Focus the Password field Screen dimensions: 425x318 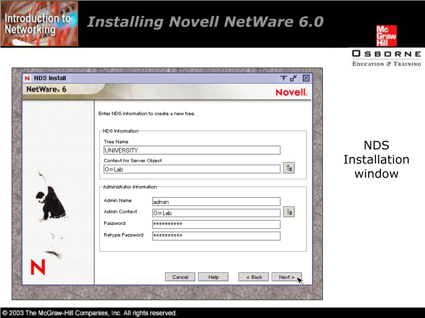coord(216,224)
